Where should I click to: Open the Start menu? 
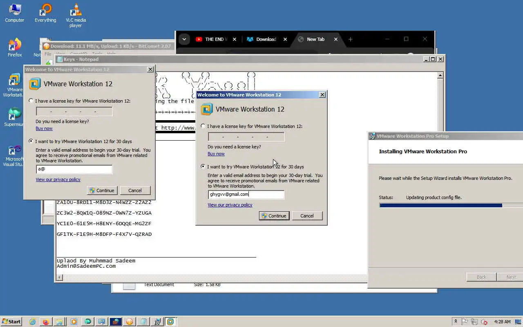coord(11,321)
